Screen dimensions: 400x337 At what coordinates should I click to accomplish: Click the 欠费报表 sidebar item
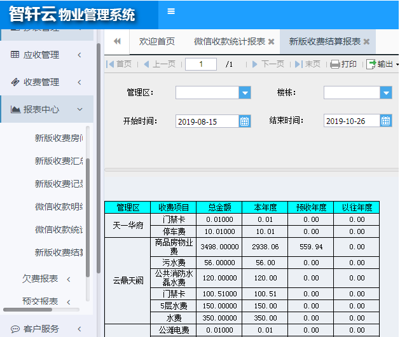point(40,279)
